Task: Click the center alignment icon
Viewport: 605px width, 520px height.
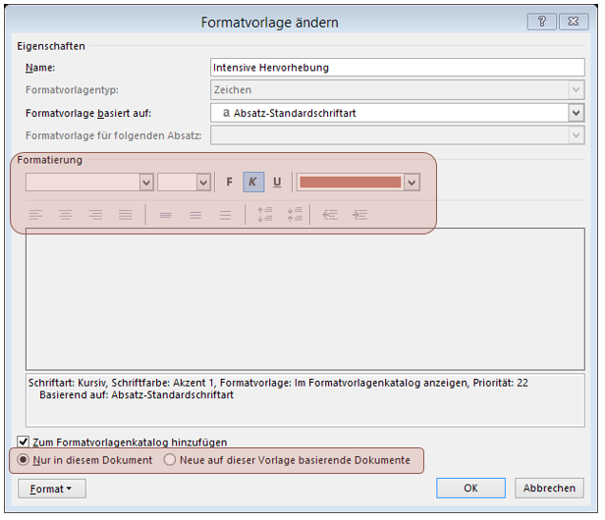Action: pyautogui.click(x=65, y=215)
